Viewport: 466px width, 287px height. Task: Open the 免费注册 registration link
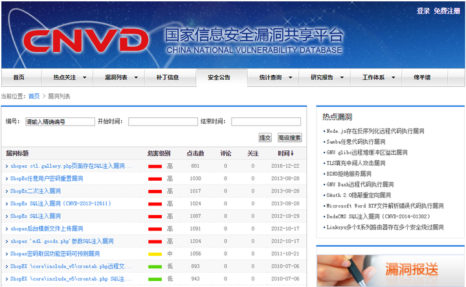(447, 11)
